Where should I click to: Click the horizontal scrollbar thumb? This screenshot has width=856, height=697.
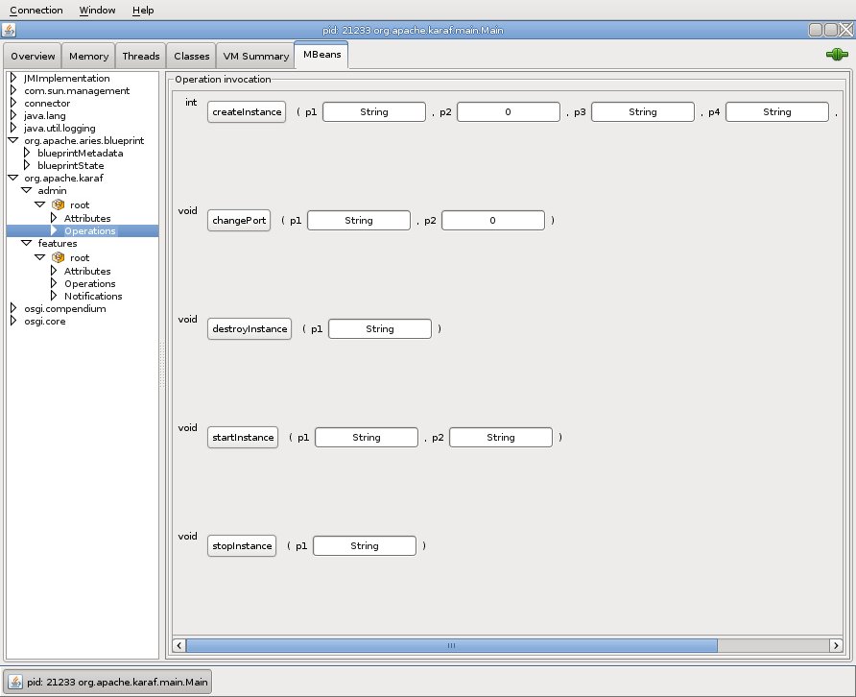click(x=449, y=646)
